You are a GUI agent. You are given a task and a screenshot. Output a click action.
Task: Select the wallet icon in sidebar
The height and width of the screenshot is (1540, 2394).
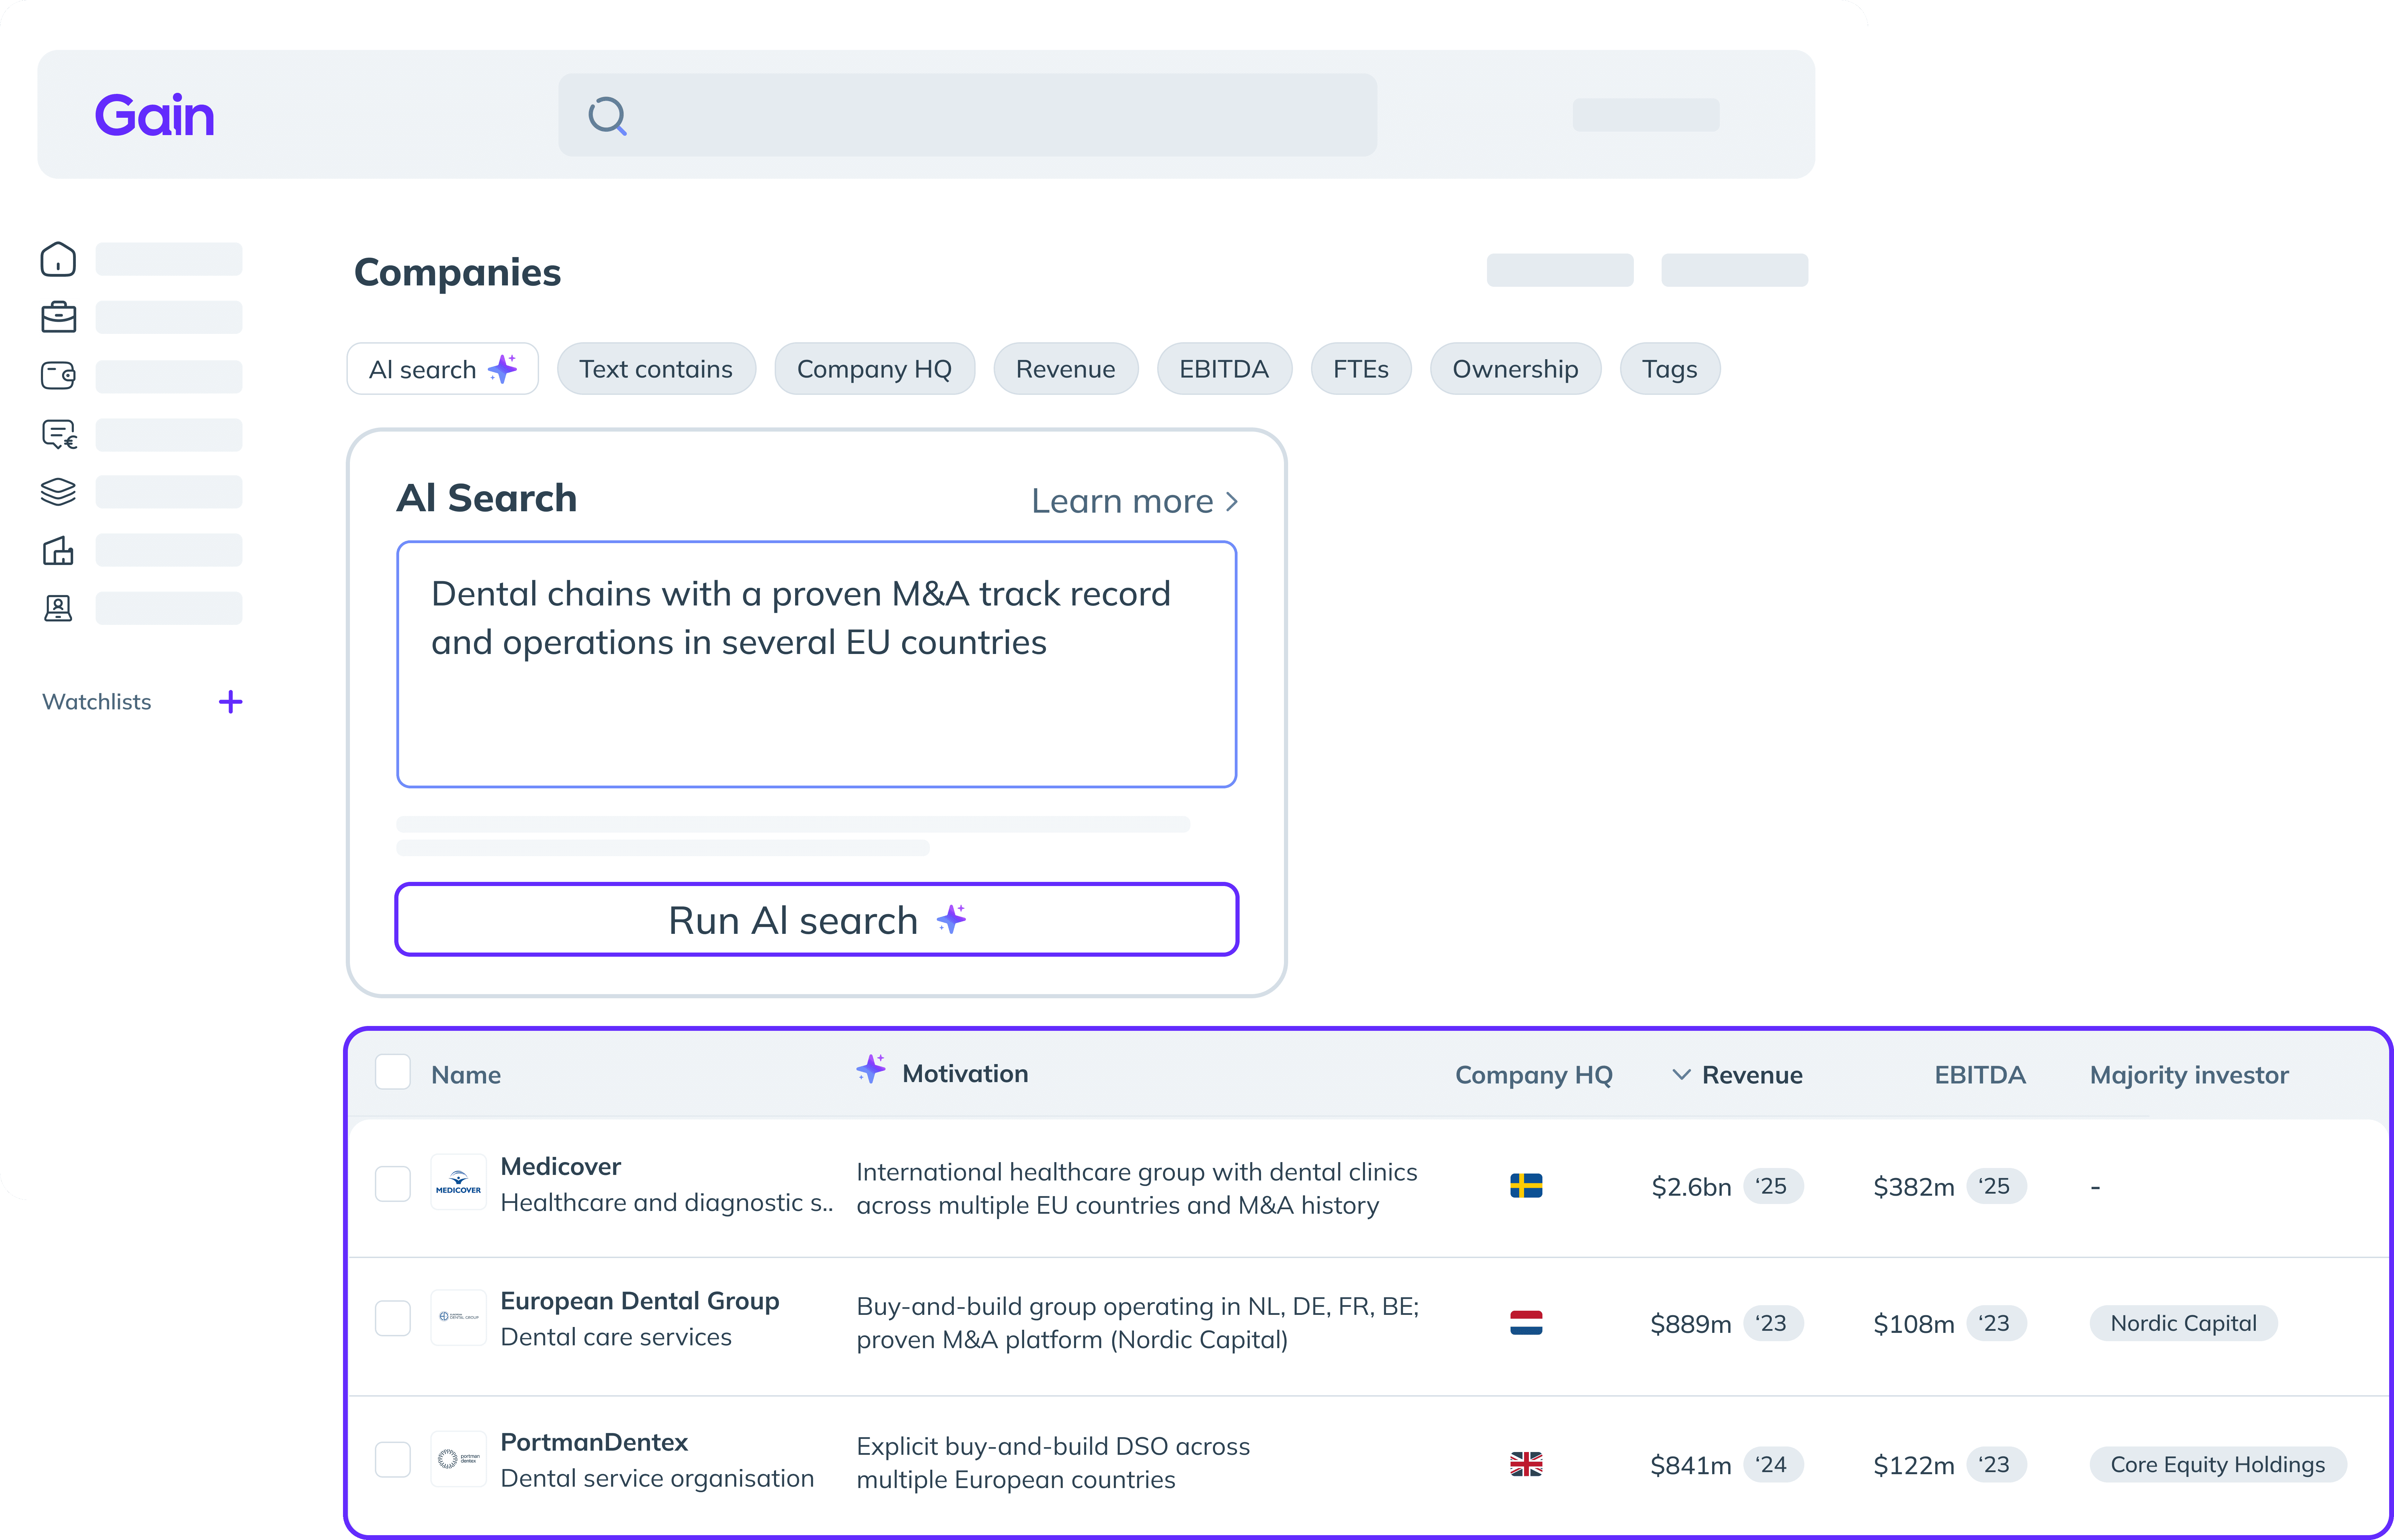[x=58, y=376]
